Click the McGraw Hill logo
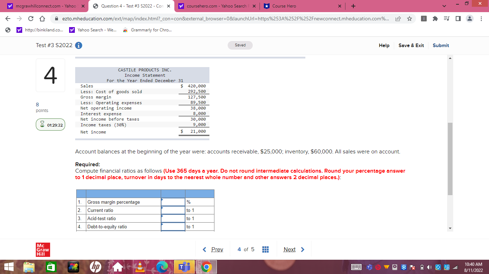 [43, 249]
